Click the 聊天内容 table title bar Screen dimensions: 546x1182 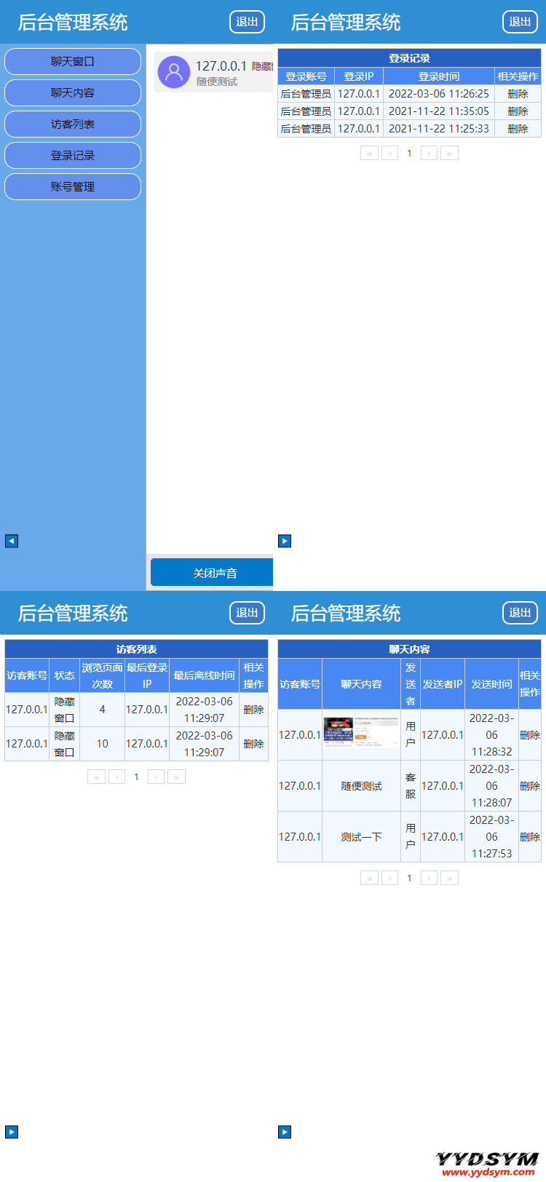(x=409, y=649)
